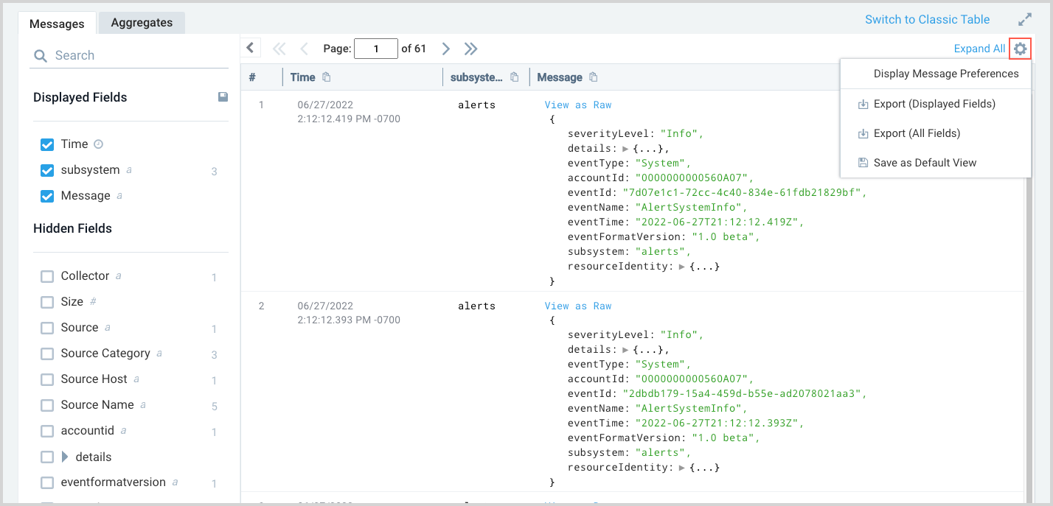Check the Source Category field
Image resolution: width=1053 pixels, height=506 pixels.
46,353
